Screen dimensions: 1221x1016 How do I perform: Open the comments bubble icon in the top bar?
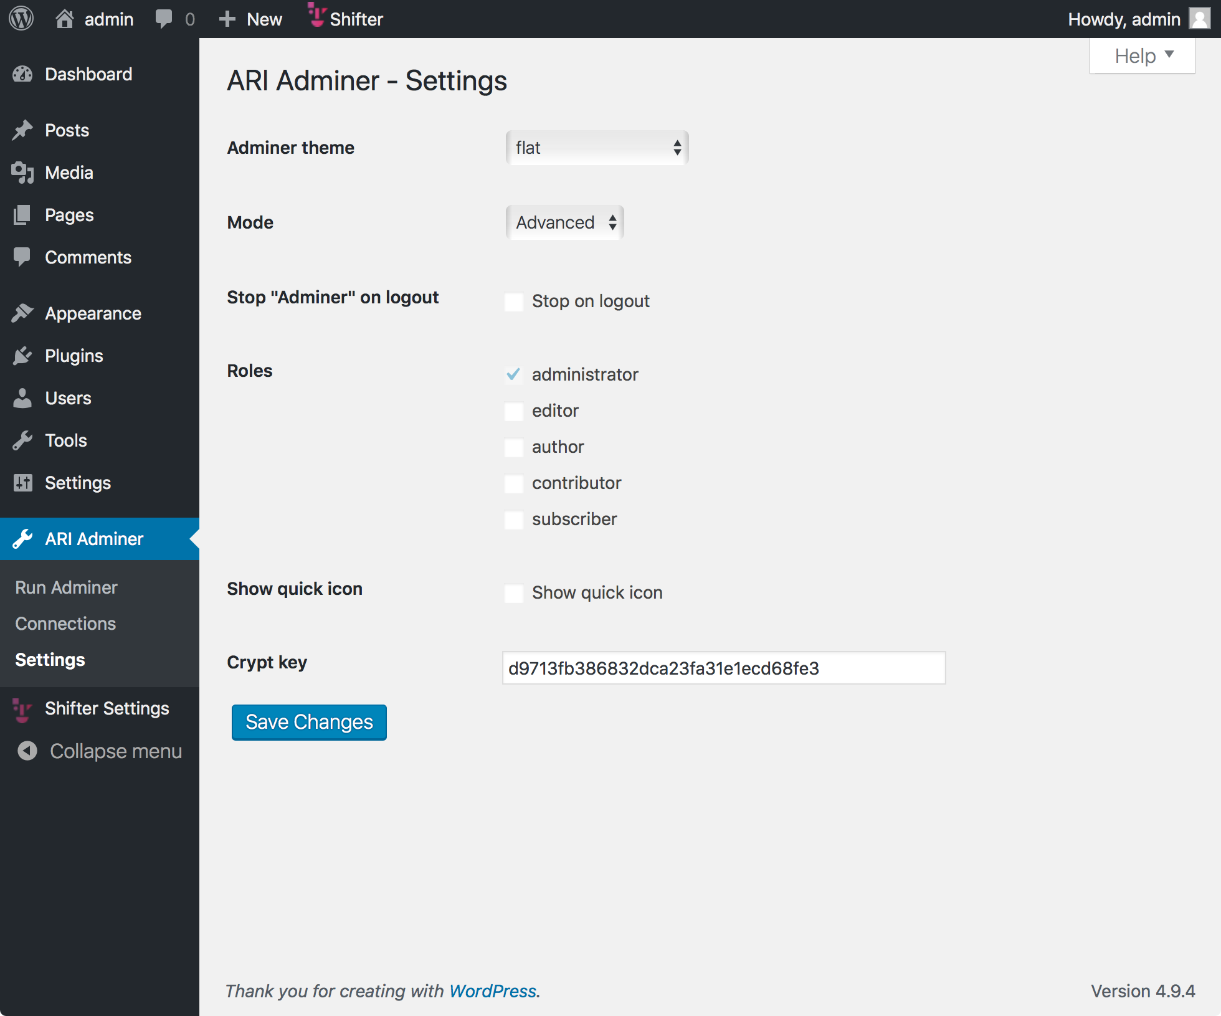[x=164, y=19]
